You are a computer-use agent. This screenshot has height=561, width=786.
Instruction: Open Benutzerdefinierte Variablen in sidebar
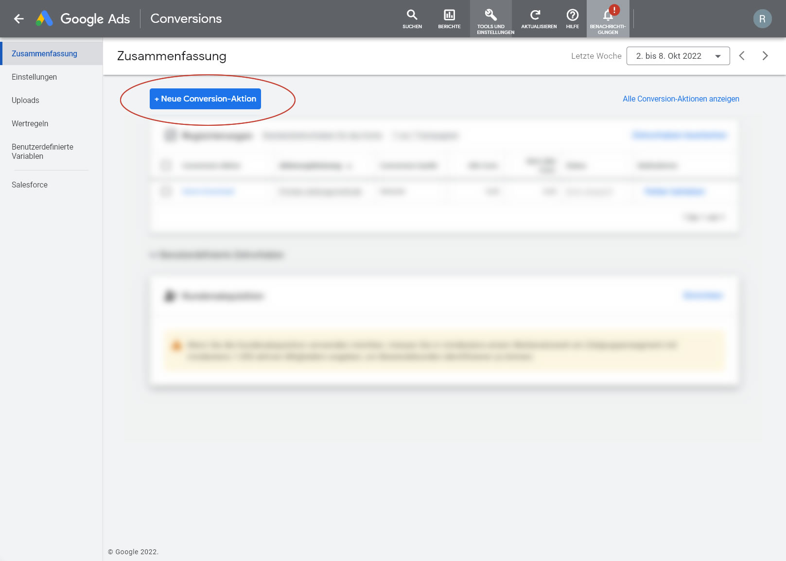click(x=42, y=151)
